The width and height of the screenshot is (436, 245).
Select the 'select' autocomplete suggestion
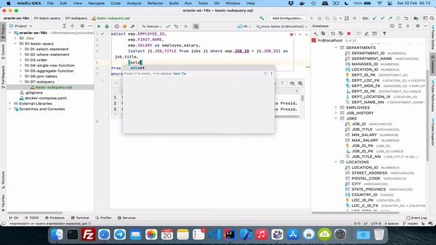pos(198,68)
